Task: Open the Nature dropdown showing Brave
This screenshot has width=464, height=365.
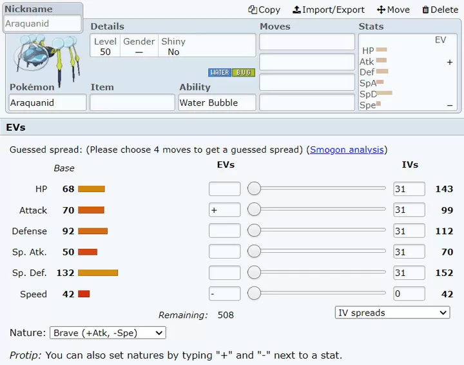Action: tap(108, 333)
